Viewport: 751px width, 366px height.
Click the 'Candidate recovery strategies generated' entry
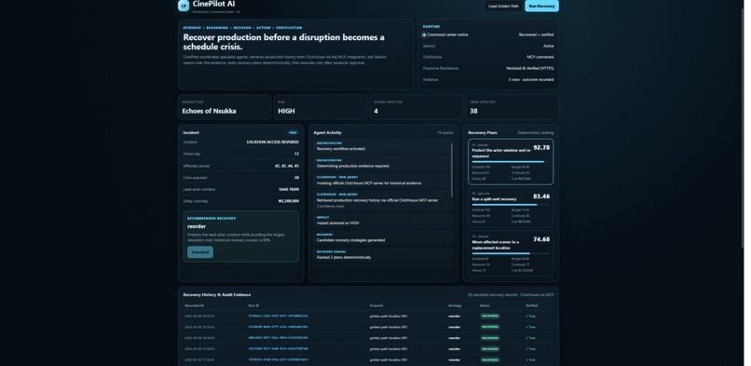click(x=382, y=237)
